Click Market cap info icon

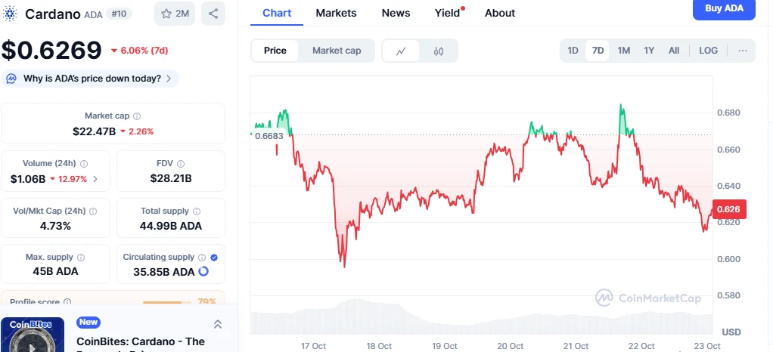pos(137,116)
